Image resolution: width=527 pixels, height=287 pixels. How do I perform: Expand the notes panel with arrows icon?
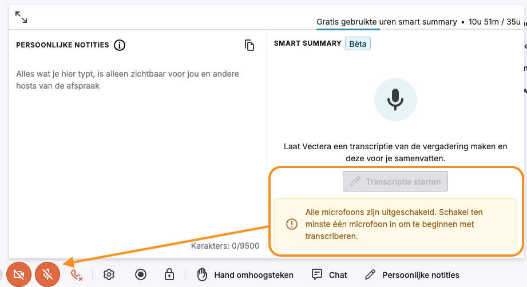[x=21, y=17]
